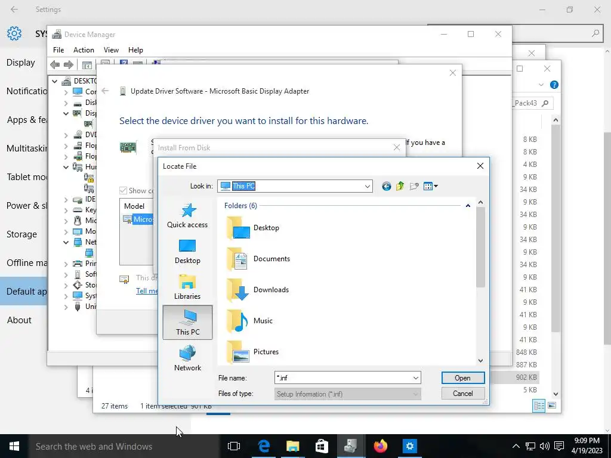Open Firefox from the taskbar
Viewport: 611px width, 458px height.
pyautogui.click(x=381, y=446)
